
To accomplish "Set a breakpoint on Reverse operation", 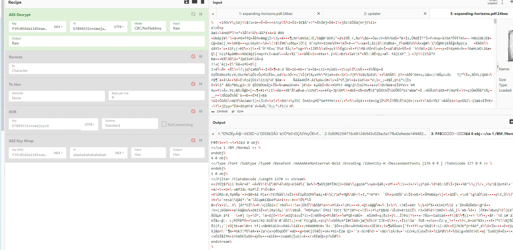I will 201,56.
